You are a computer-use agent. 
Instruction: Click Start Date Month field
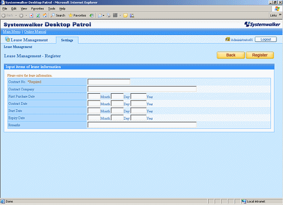[x=94, y=110]
